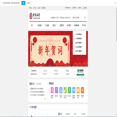Select the last login entry in banner panel

click(x=78, y=51)
